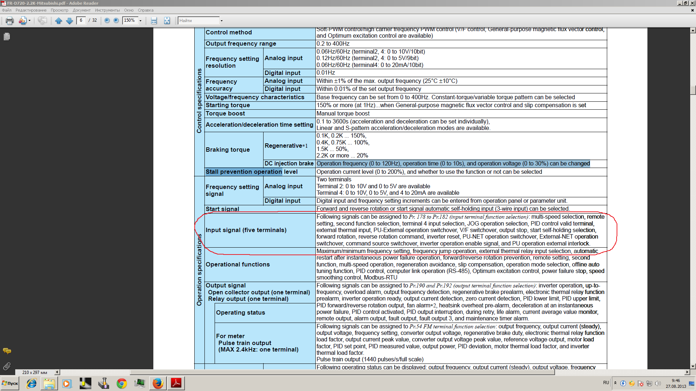696x391 pixels.
Task: Click the Пуск start button
Action: click(10, 383)
